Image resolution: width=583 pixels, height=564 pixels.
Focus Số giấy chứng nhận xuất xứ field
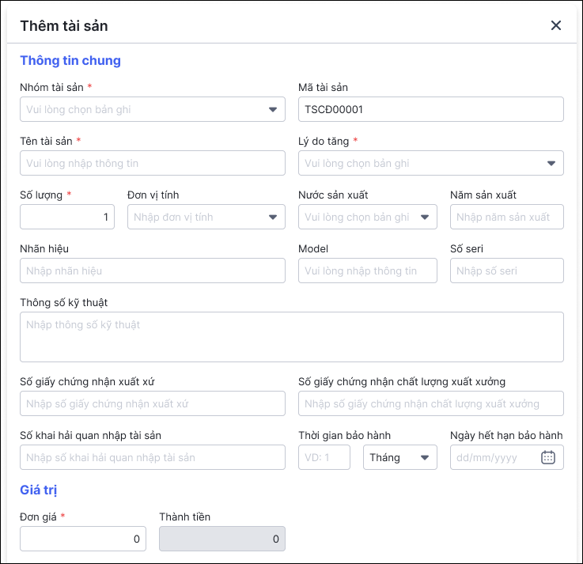[153, 403]
